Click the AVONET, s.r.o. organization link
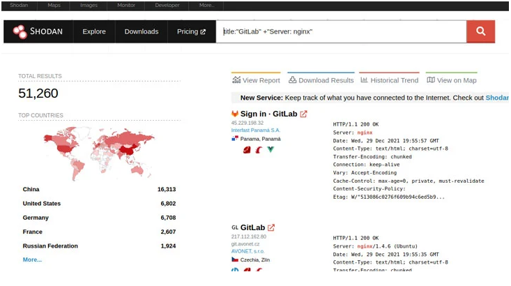This screenshot has height=286, width=511. click(x=248, y=251)
